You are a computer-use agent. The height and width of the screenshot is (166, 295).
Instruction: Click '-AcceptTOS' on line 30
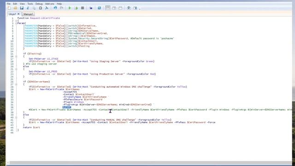(70, 92)
